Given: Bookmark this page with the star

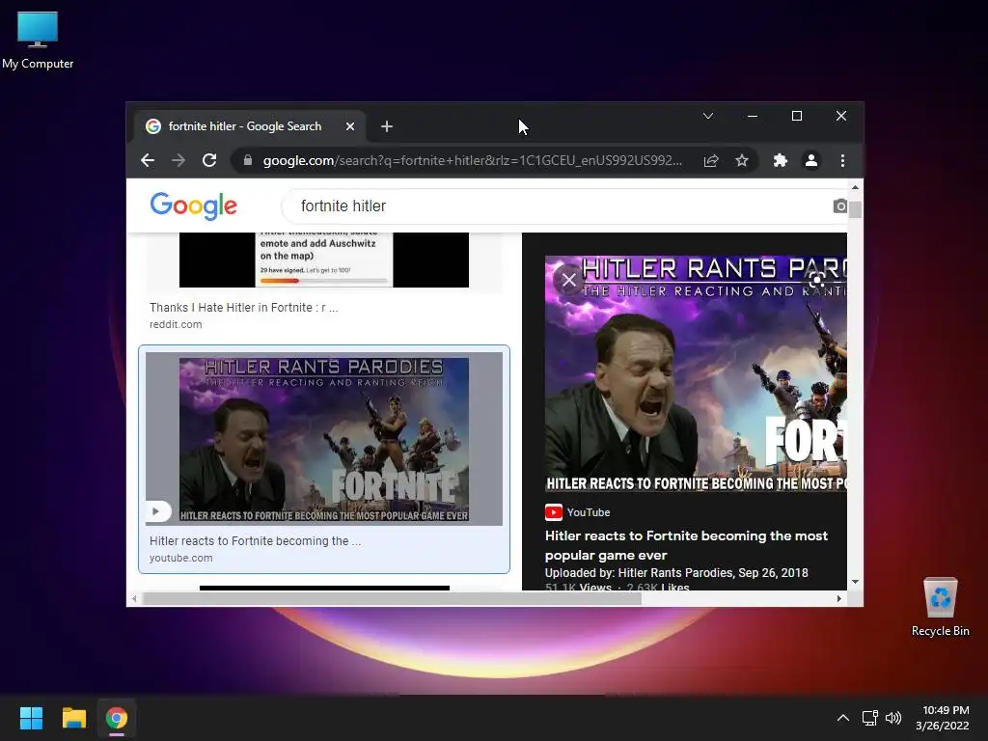Looking at the screenshot, I should (742, 161).
